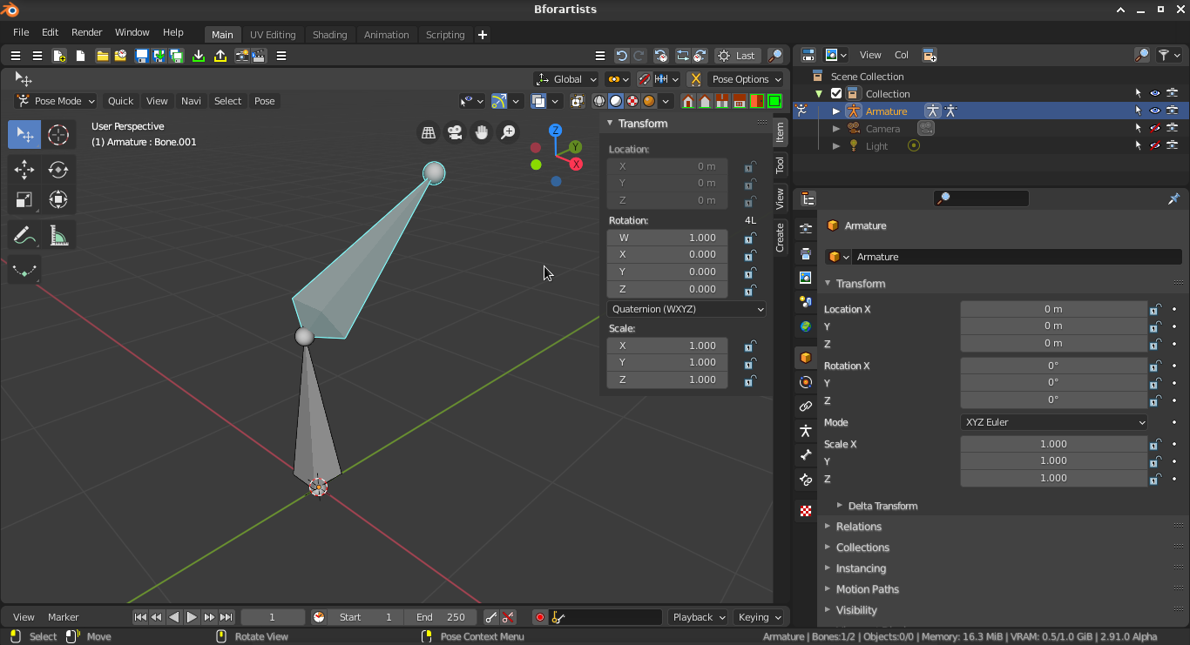Select the Measure ruler tool
This screenshot has height=645, width=1190.
coord(58,236)
